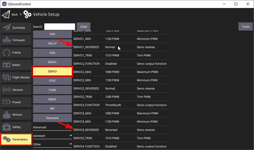
Task: Clear the parameter search text
Action: tap(83, 27)
